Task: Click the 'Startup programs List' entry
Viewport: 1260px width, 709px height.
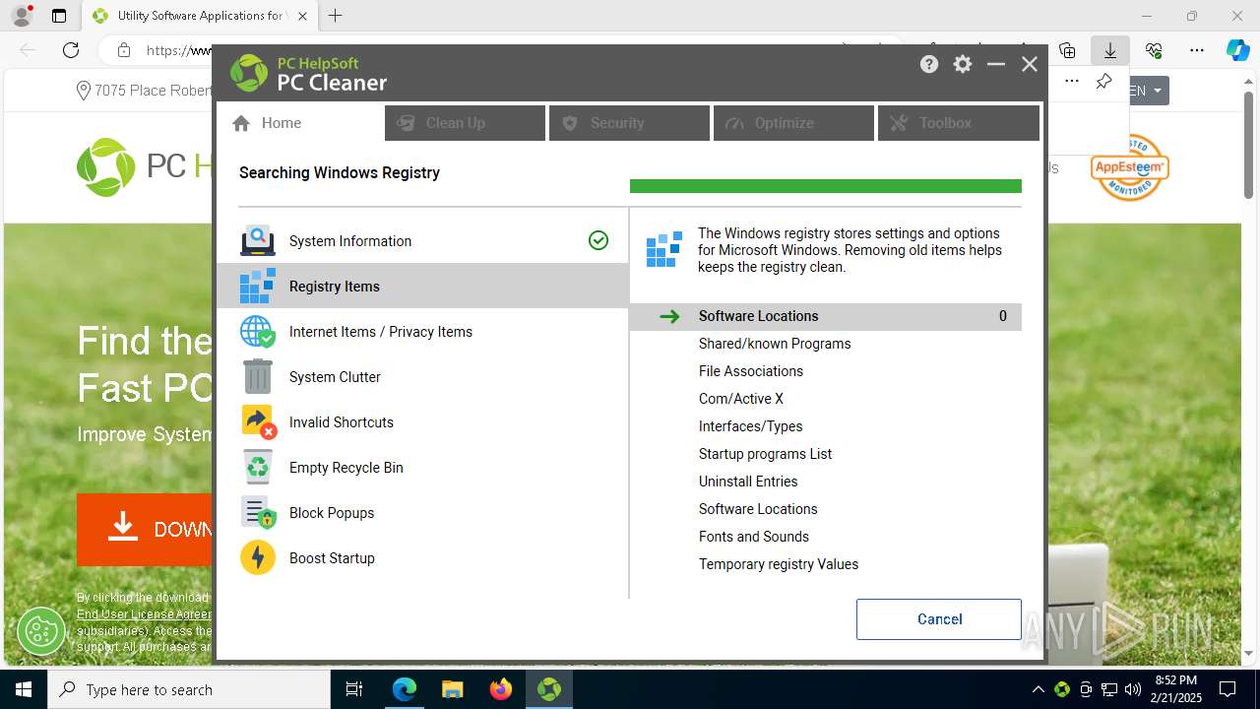Action: coord(766,454)
